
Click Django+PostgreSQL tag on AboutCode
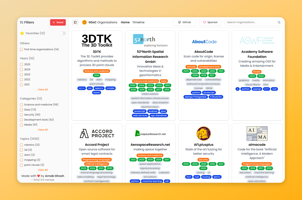point(196,97)
